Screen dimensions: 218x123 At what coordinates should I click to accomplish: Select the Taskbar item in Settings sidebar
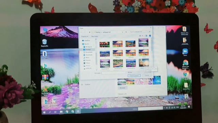click(x=86, y=84)
